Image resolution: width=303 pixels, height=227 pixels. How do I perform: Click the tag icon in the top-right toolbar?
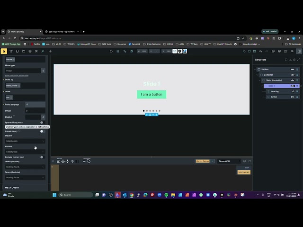click(x=244, y=51)
